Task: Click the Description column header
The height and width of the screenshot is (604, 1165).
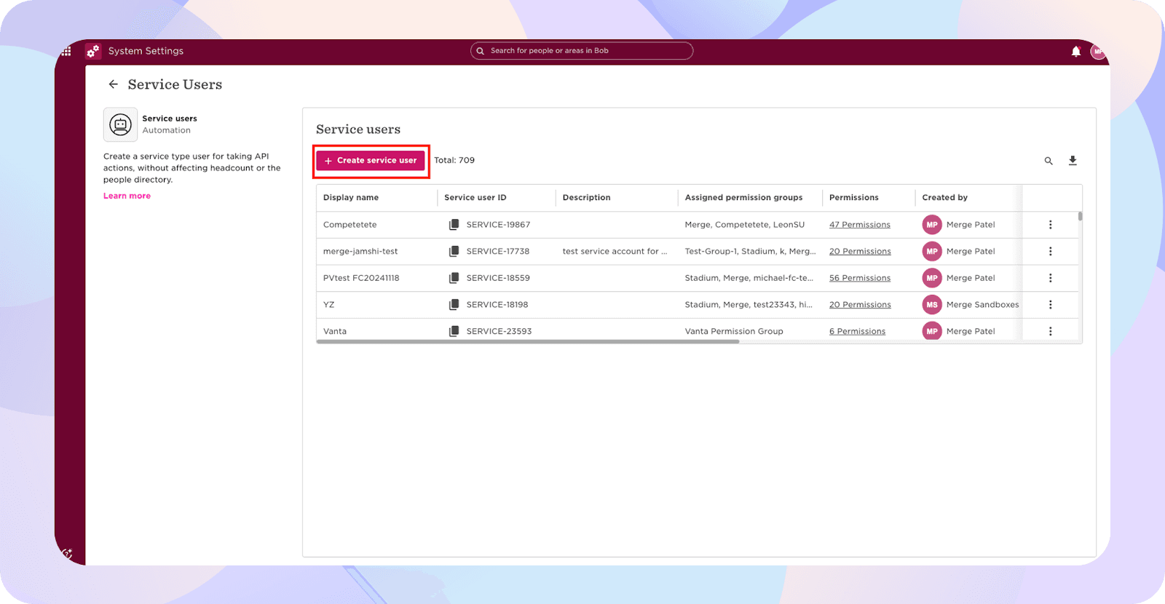Action: click(587, 198)
